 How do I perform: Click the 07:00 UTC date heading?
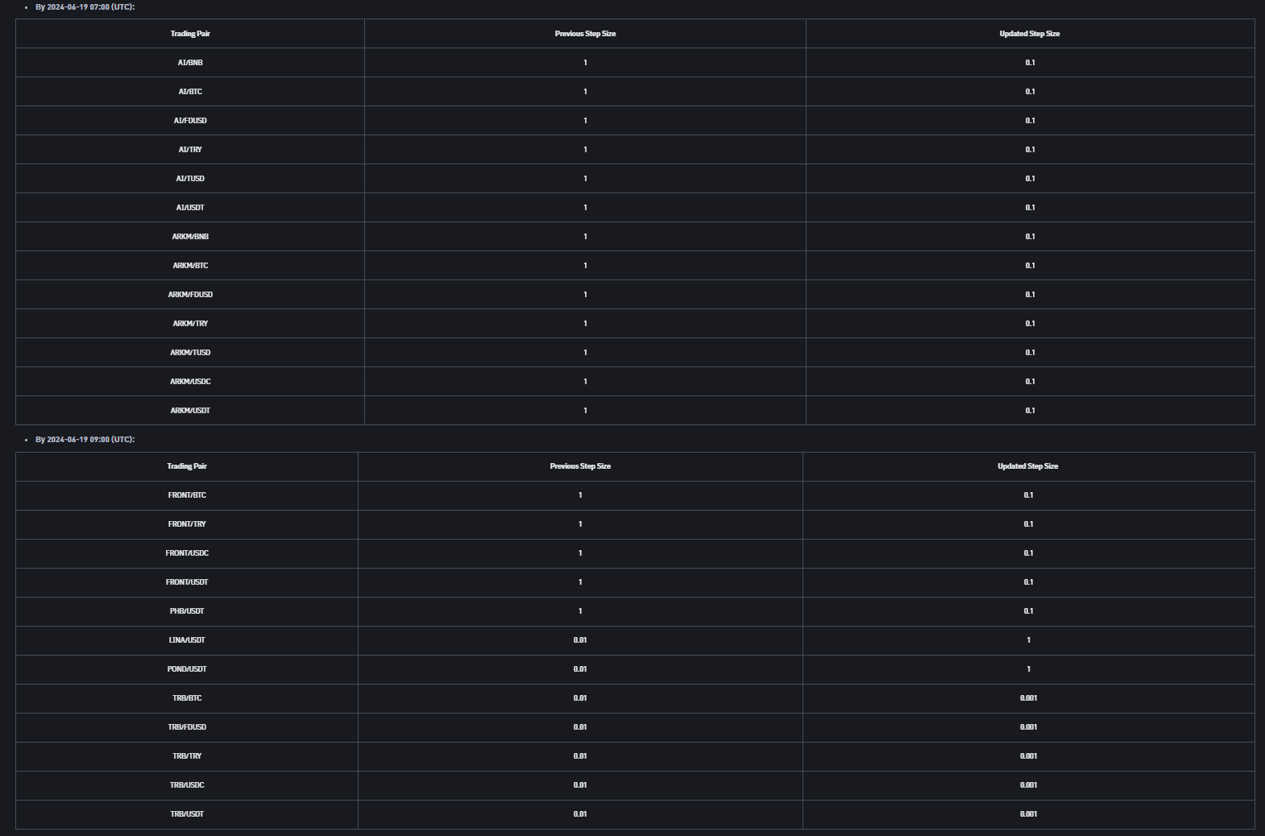[x=85, y=7]
